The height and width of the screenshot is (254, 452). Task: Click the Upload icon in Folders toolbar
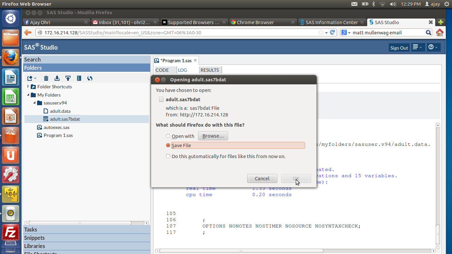coord(68,78)
